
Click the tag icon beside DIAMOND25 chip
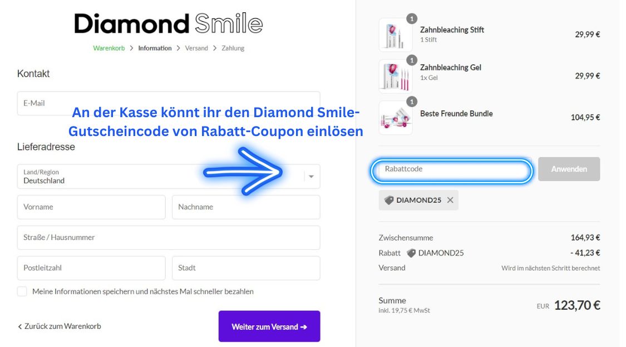point(389,200)
